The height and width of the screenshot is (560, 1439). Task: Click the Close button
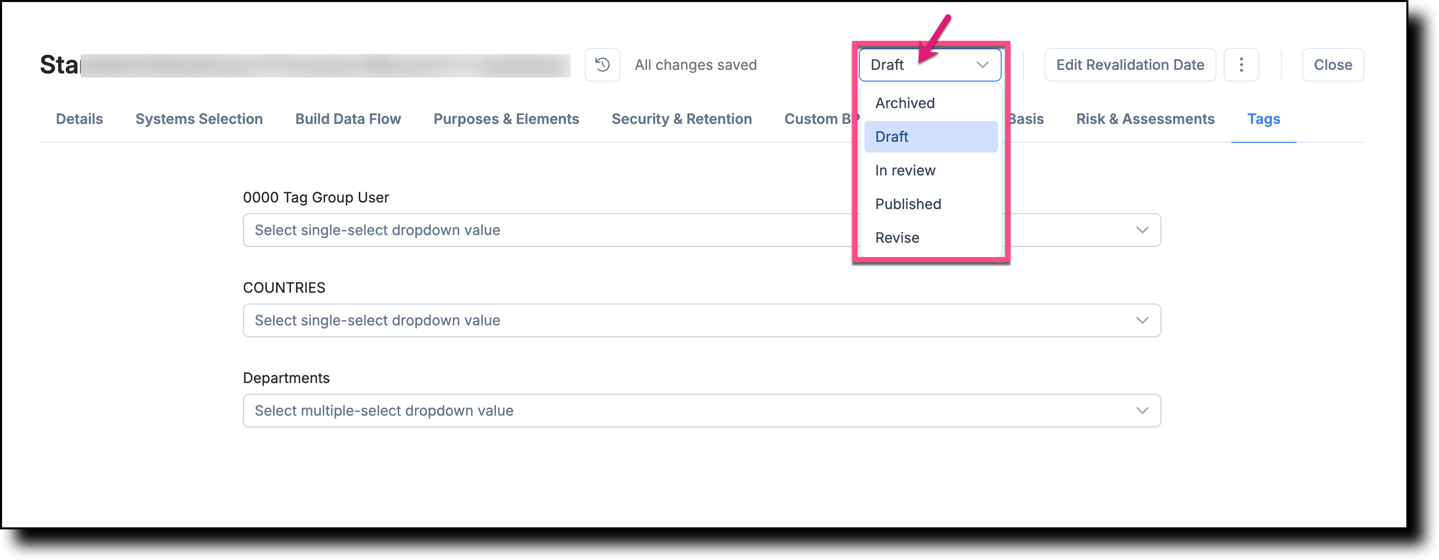1332,65
